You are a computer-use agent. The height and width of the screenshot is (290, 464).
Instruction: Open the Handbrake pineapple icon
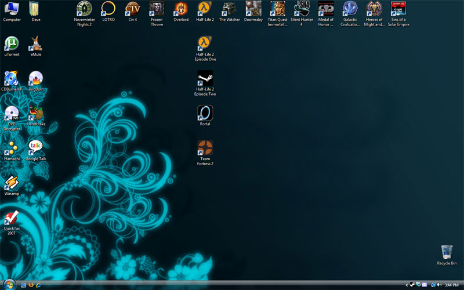[36, 113]
